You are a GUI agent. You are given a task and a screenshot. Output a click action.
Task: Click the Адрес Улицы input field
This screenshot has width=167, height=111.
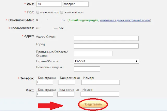click(106, 38)
